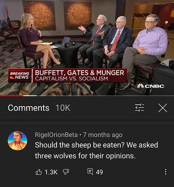Click the '7 months ago' timestamp
Image resolution: width=174 pixels, height=187 pixels.
click(x=103, y=135)
